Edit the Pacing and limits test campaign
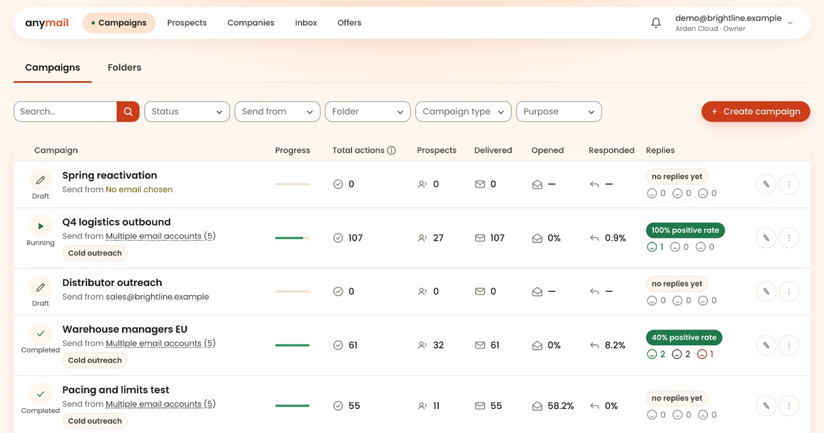824x433 pixels. (x=766, y=406)
